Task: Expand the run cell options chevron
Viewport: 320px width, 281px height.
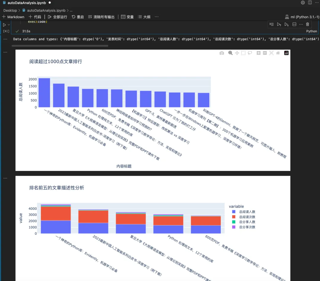Action: coord(9,25)
